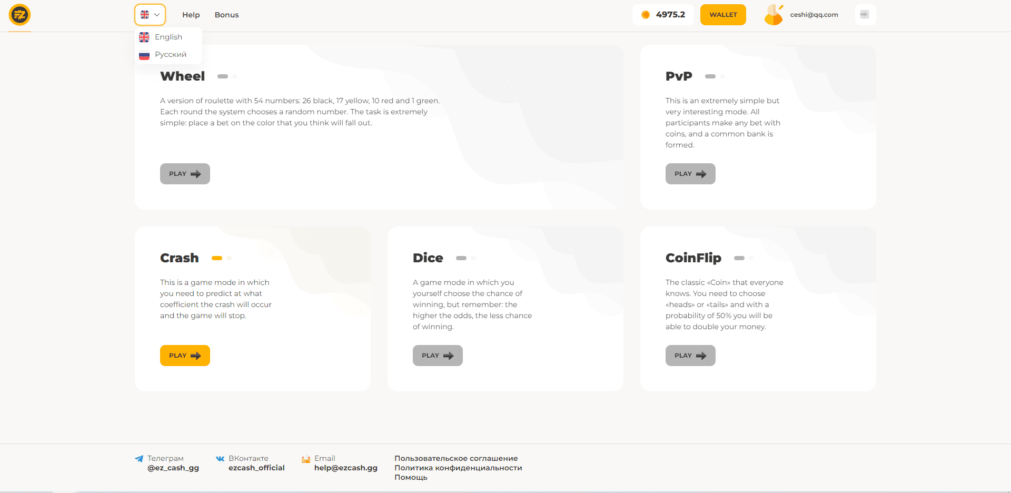Toggle the Wheel card slide indicator
This screenshot has width=1011, height=493.
tap(223, 76)
